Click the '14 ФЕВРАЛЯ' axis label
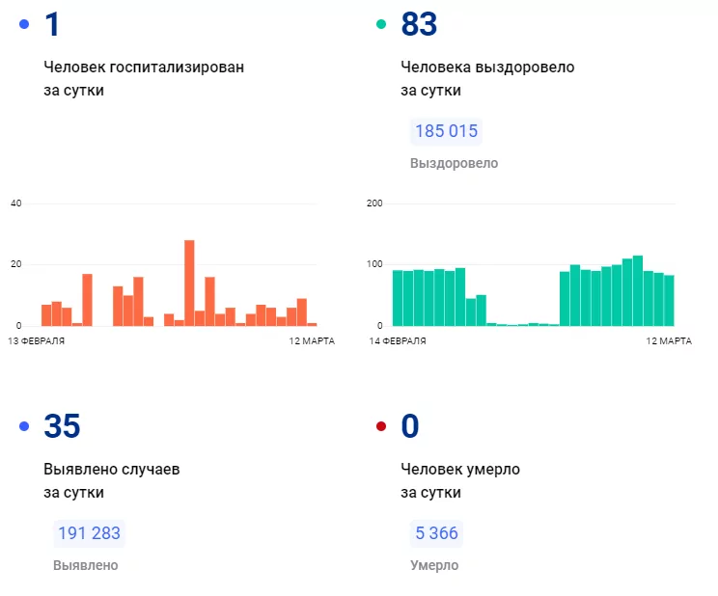The width and height of the screenshot is (718, 596). click(x=398, y=341)
